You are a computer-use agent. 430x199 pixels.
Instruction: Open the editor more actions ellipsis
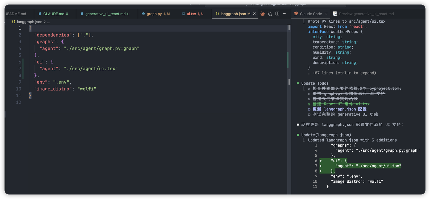(285, 14)
